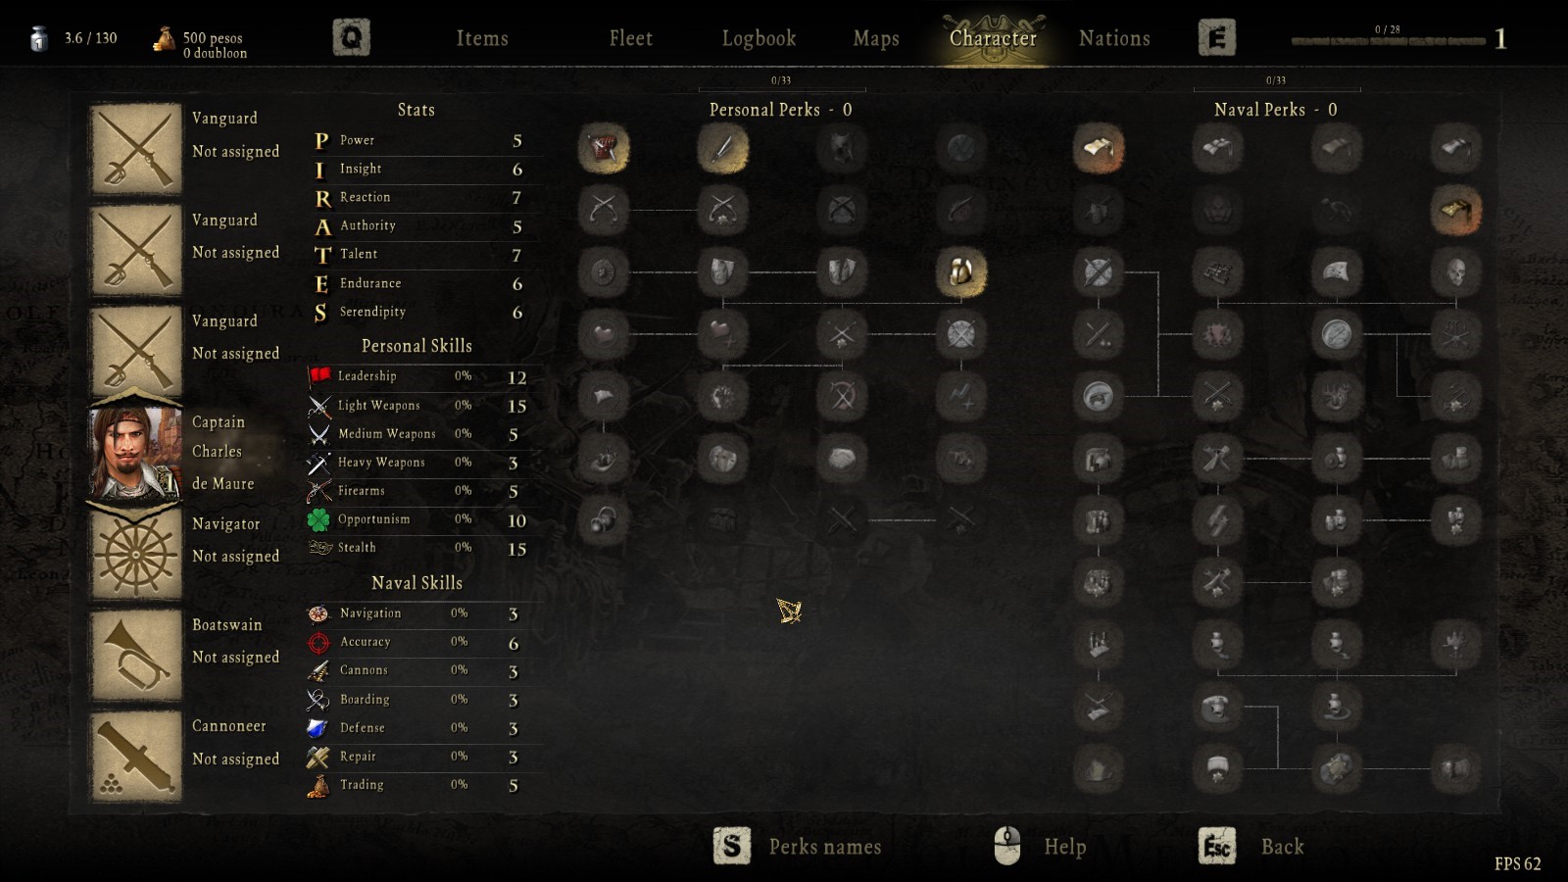
Task: Switch to the Fleet tab
Action: pyautogui.click(x=630, y=38)
